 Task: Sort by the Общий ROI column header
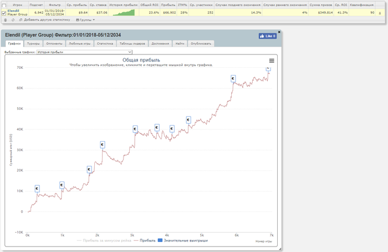click(x=150, y=5)
